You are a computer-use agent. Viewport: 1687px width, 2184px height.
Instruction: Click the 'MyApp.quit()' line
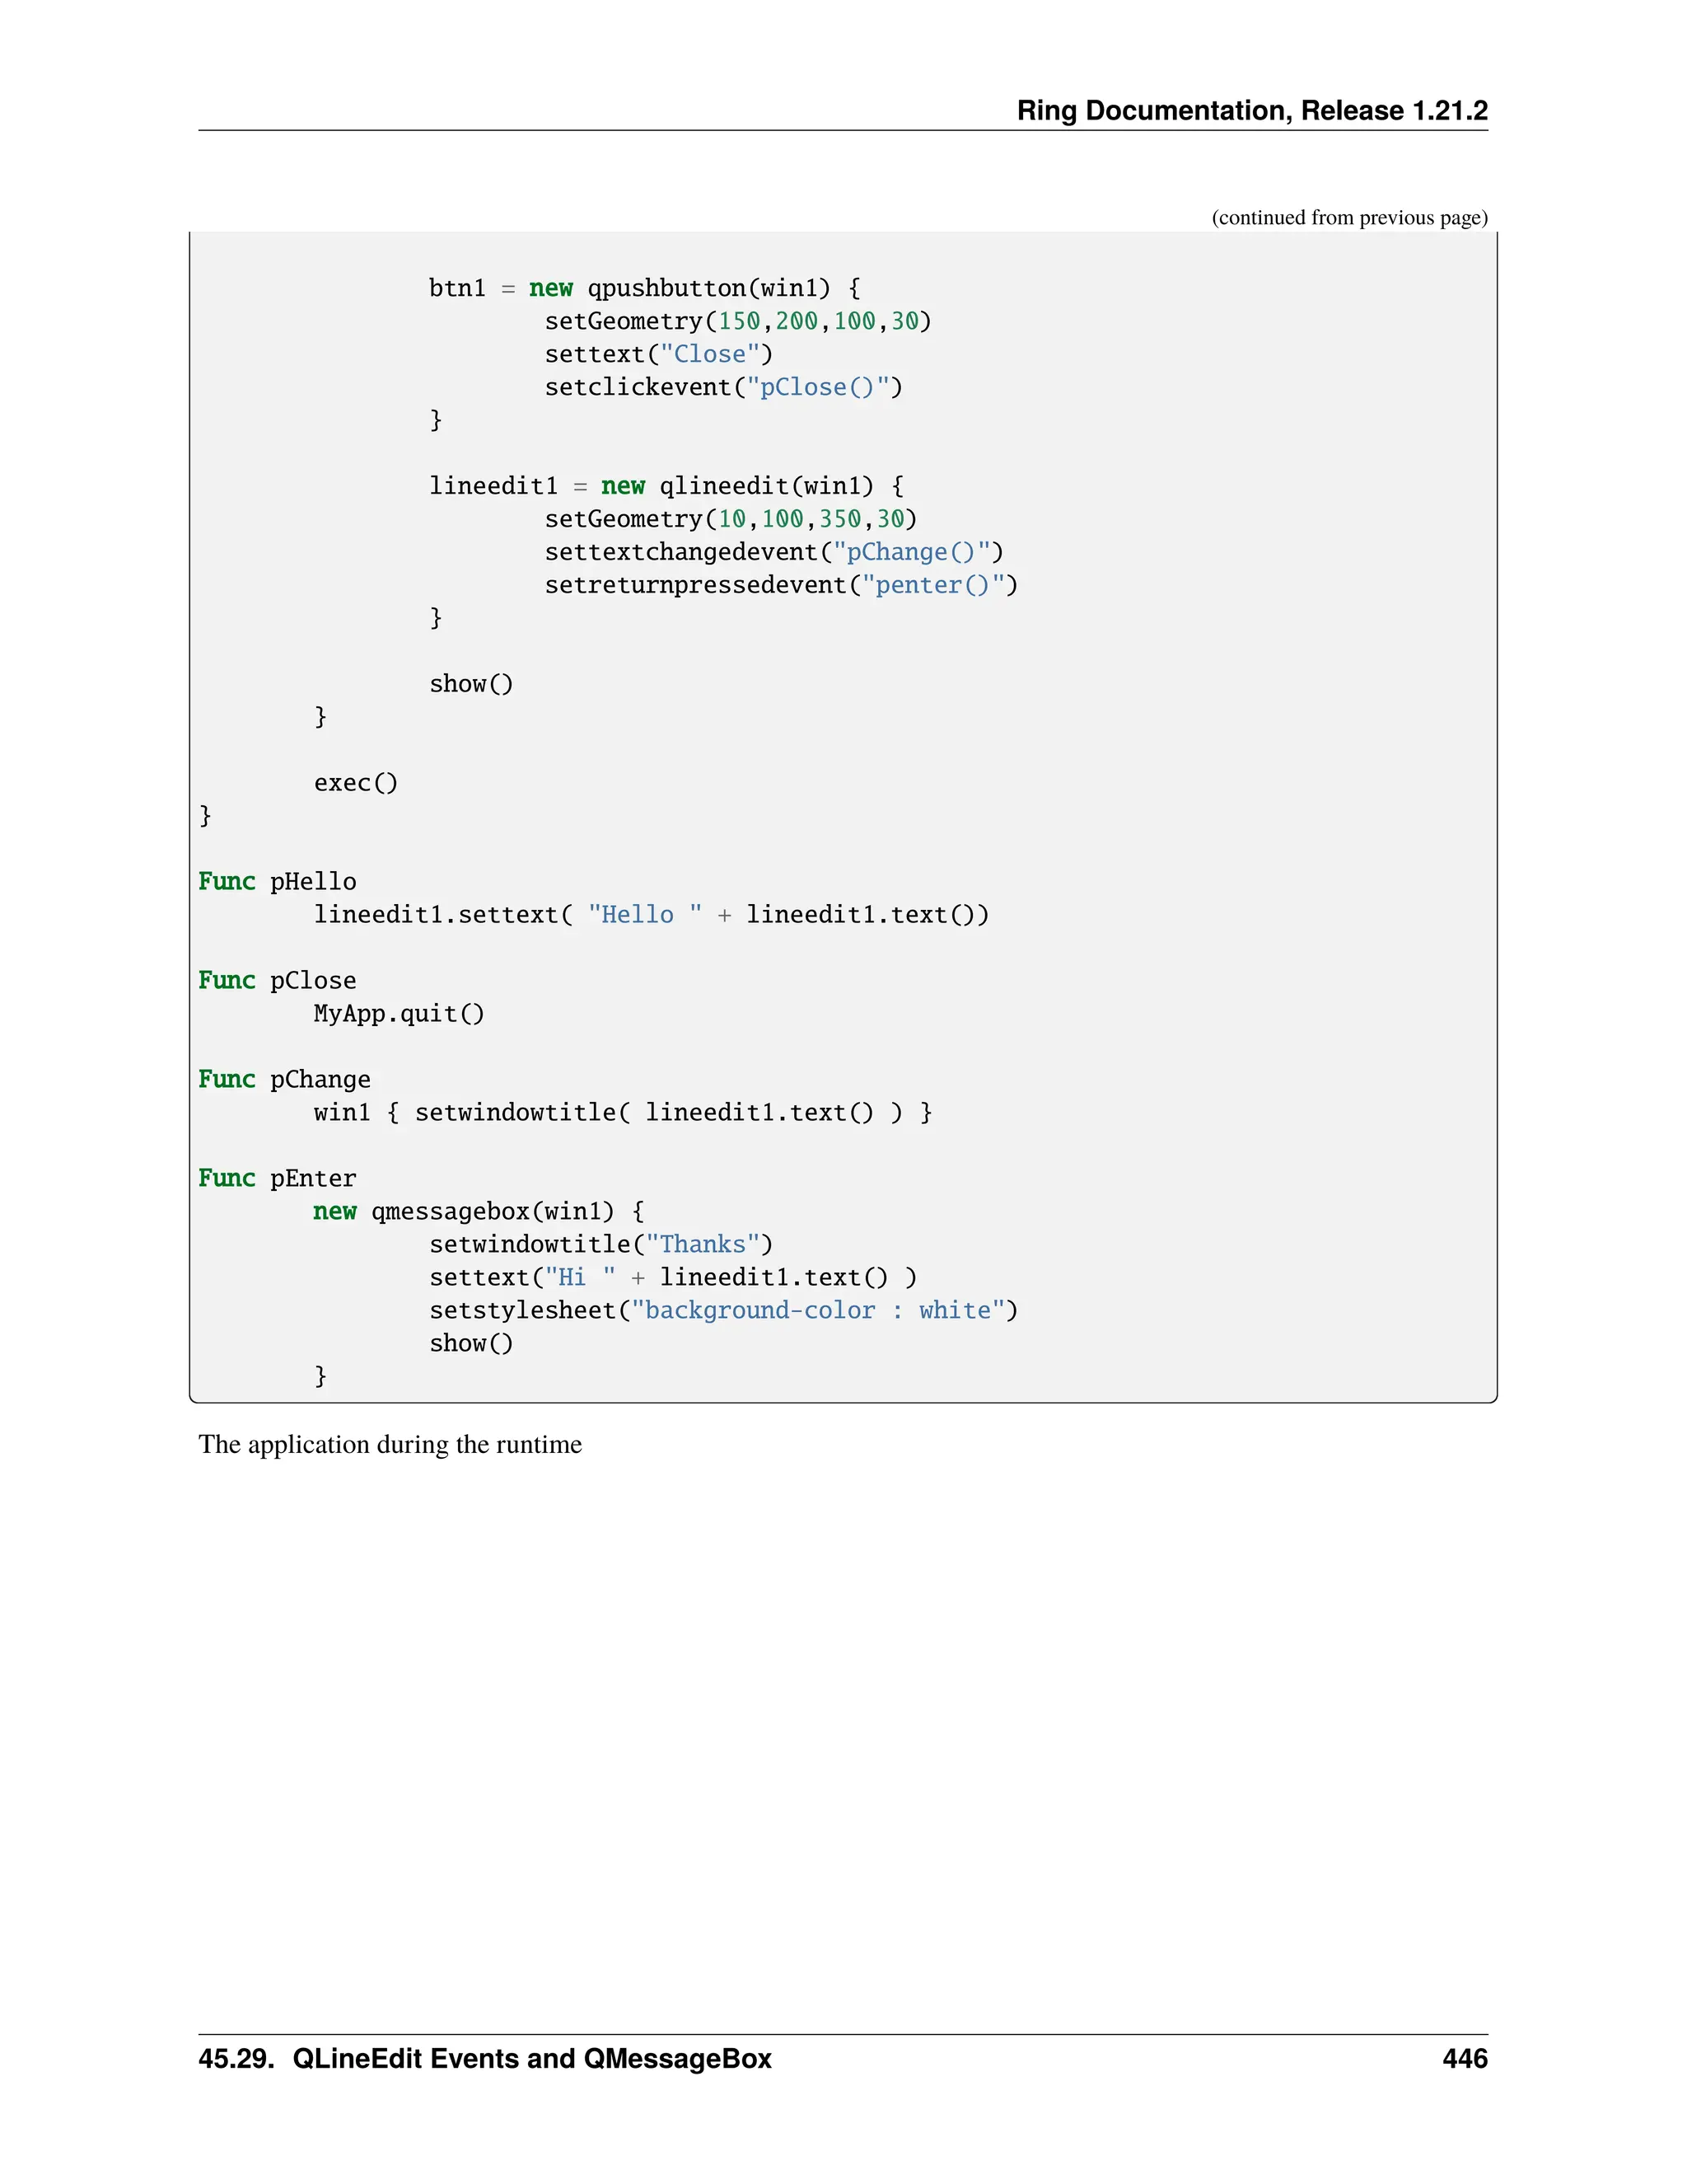399,1014
